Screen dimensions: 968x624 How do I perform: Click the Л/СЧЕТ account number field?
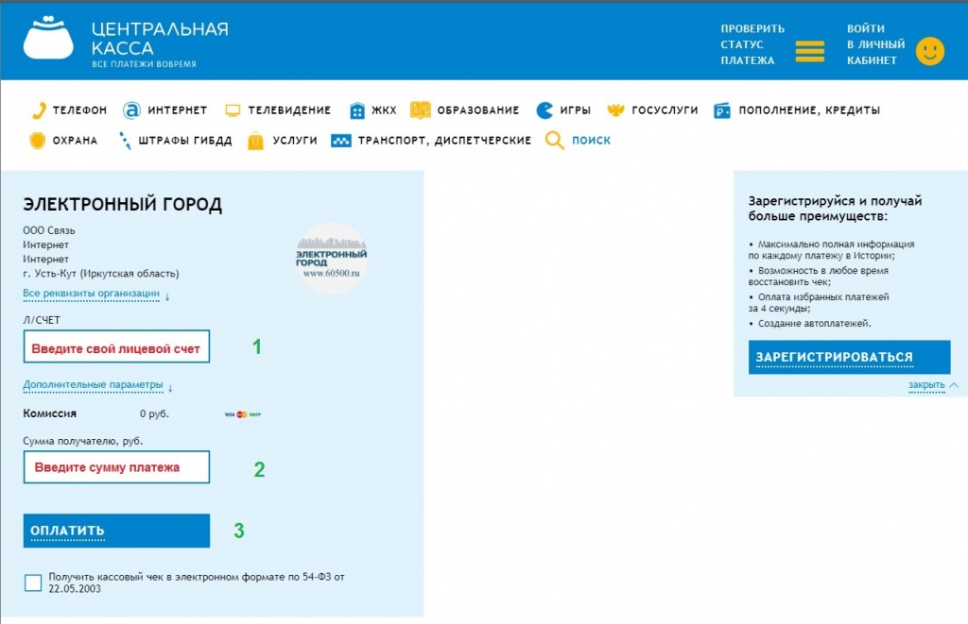116,346
